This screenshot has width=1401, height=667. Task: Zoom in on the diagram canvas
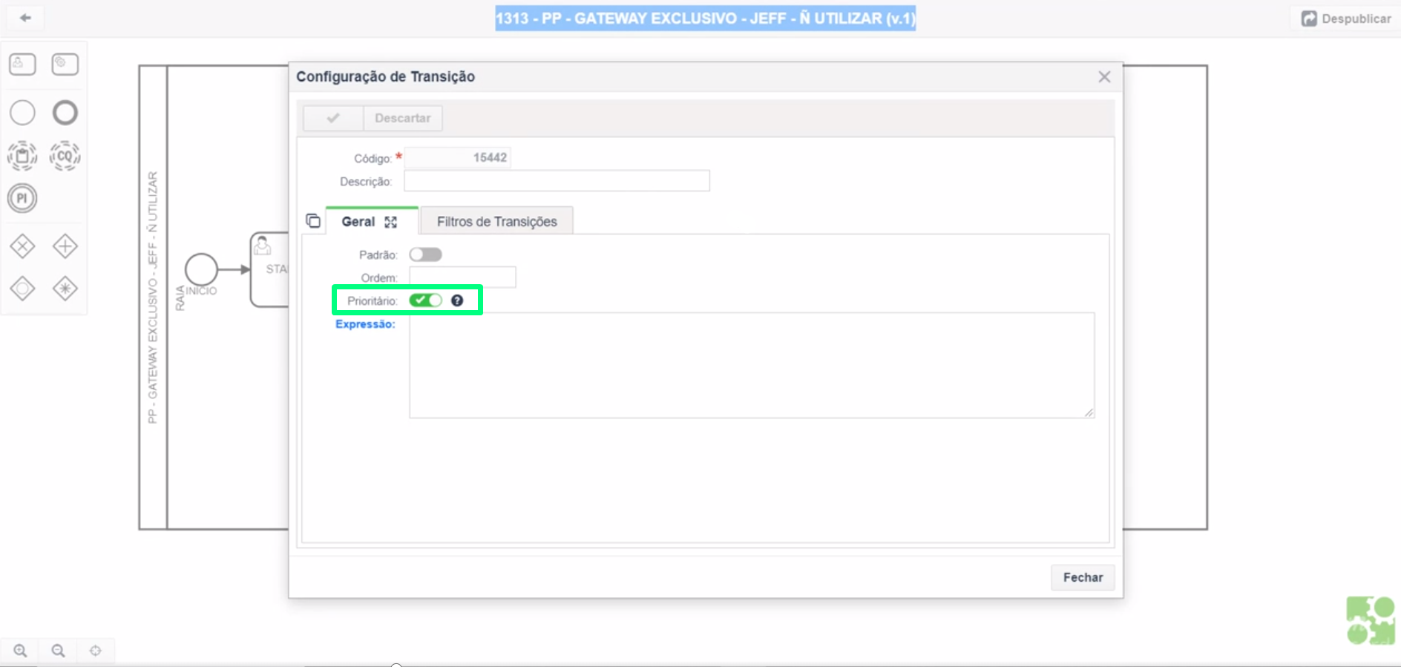click(x=20, y=651)
